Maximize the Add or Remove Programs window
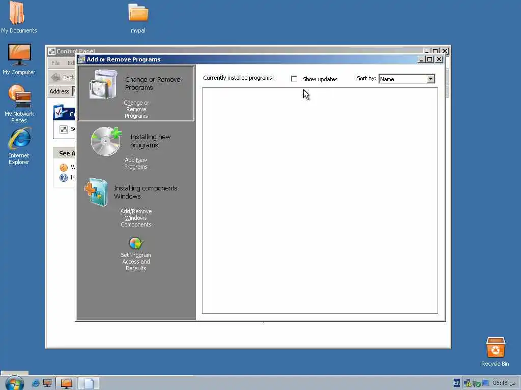The image size is (521, 390). [429, 59]
